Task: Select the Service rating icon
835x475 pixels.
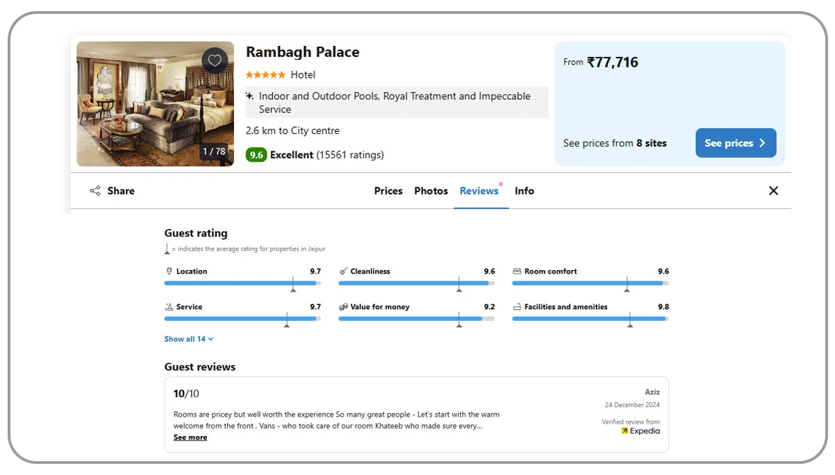Action: pos(169,306)
